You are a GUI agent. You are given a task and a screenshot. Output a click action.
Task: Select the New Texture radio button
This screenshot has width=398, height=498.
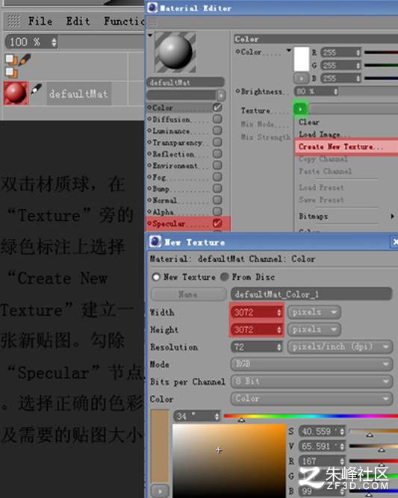(156, 277)
